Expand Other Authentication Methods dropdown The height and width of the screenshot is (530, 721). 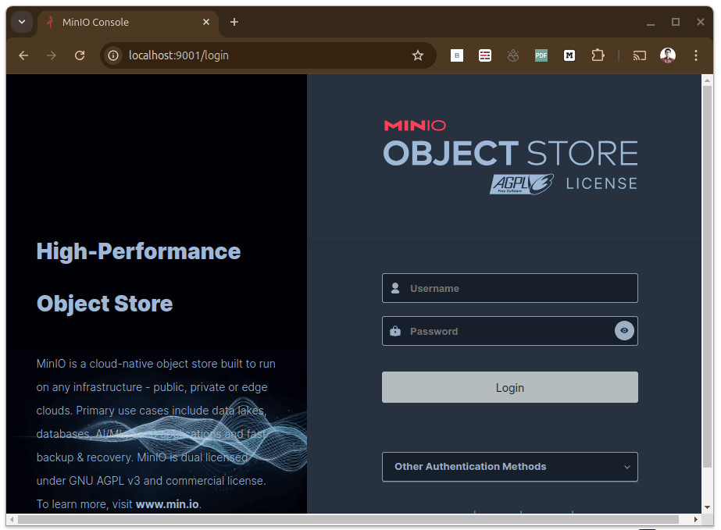pyautogui.click(x=509, y=467)
